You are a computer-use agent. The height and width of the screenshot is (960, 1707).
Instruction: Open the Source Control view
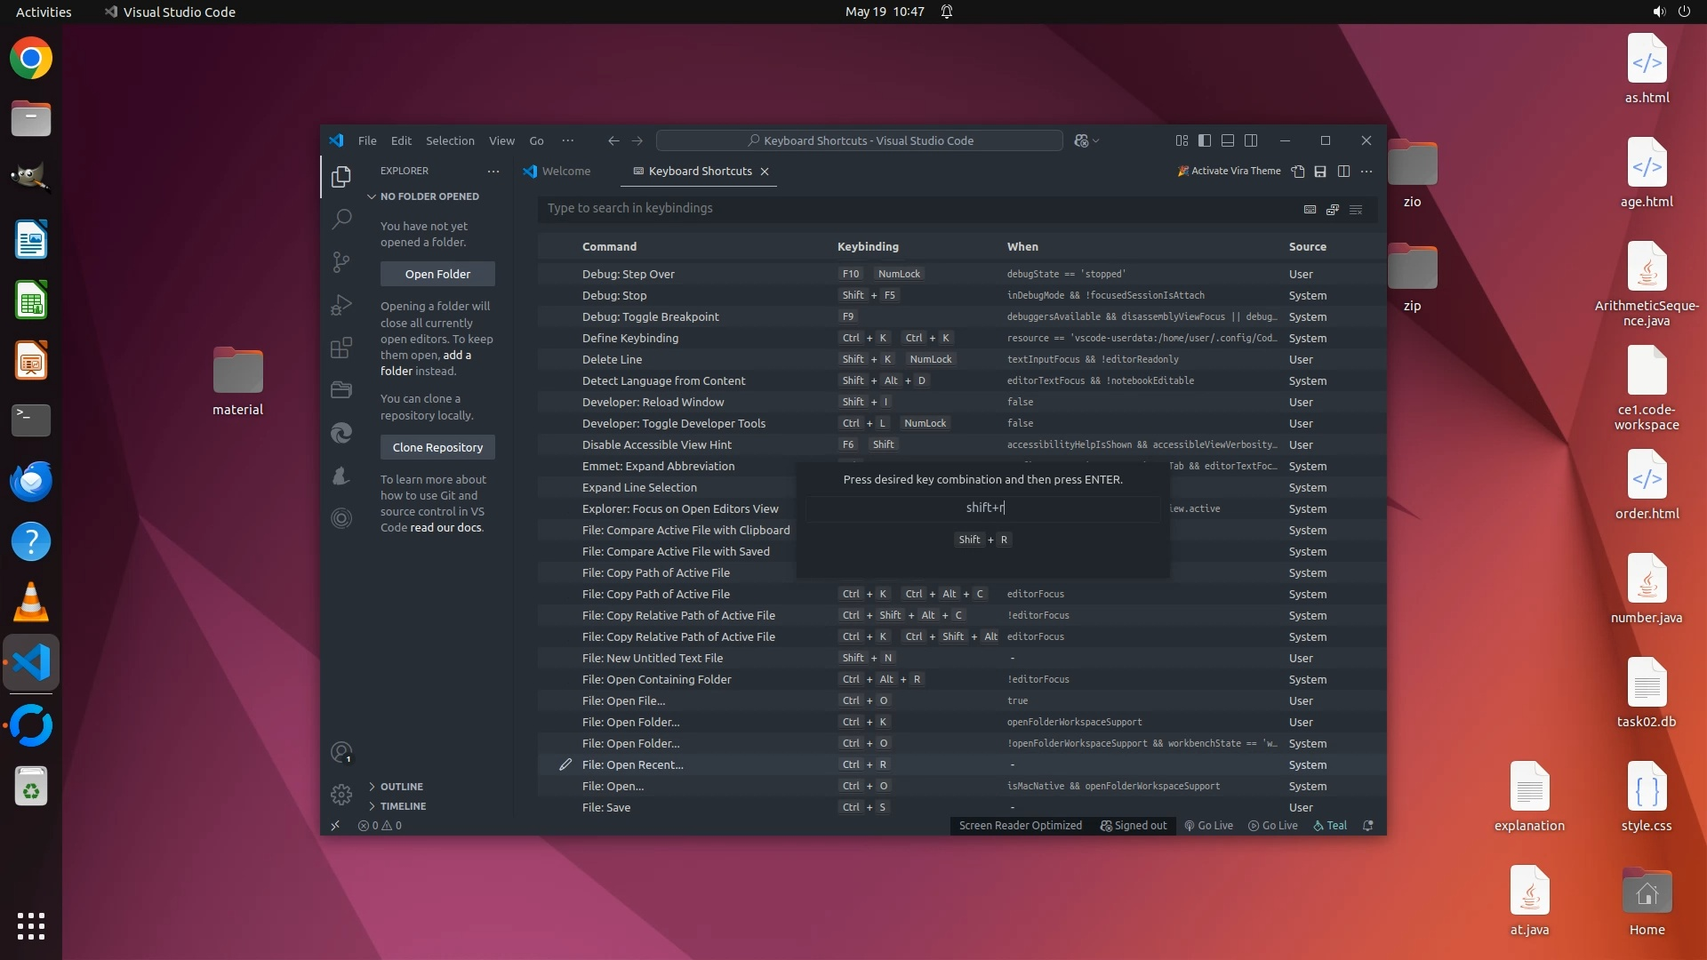[341, 261]
